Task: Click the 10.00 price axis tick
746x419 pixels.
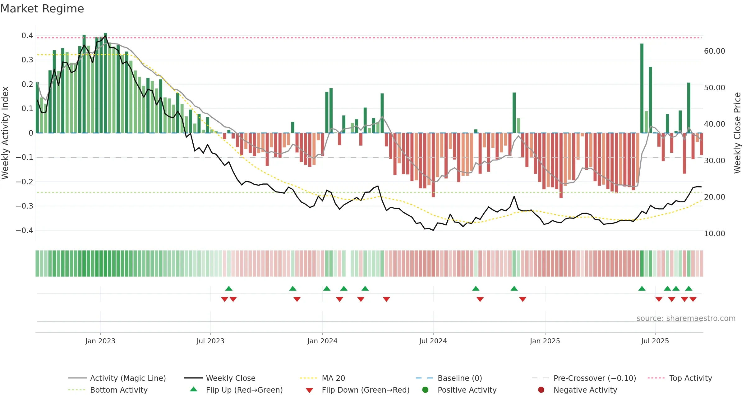Action: (x=714, y=233)
